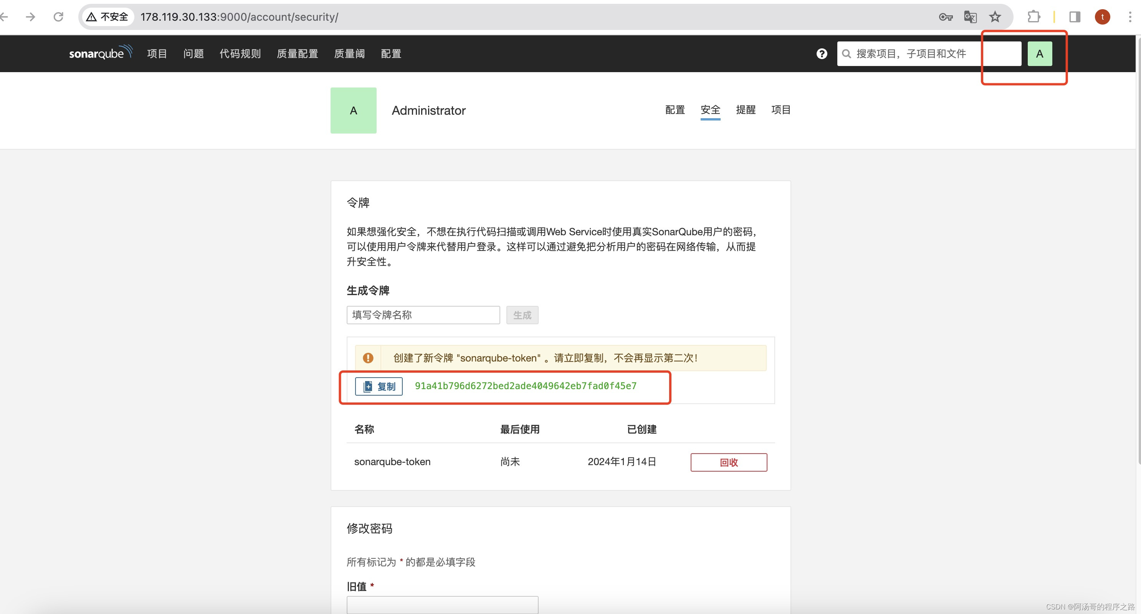Open the Chrome three-dot menu

[x=1130, y=17]
